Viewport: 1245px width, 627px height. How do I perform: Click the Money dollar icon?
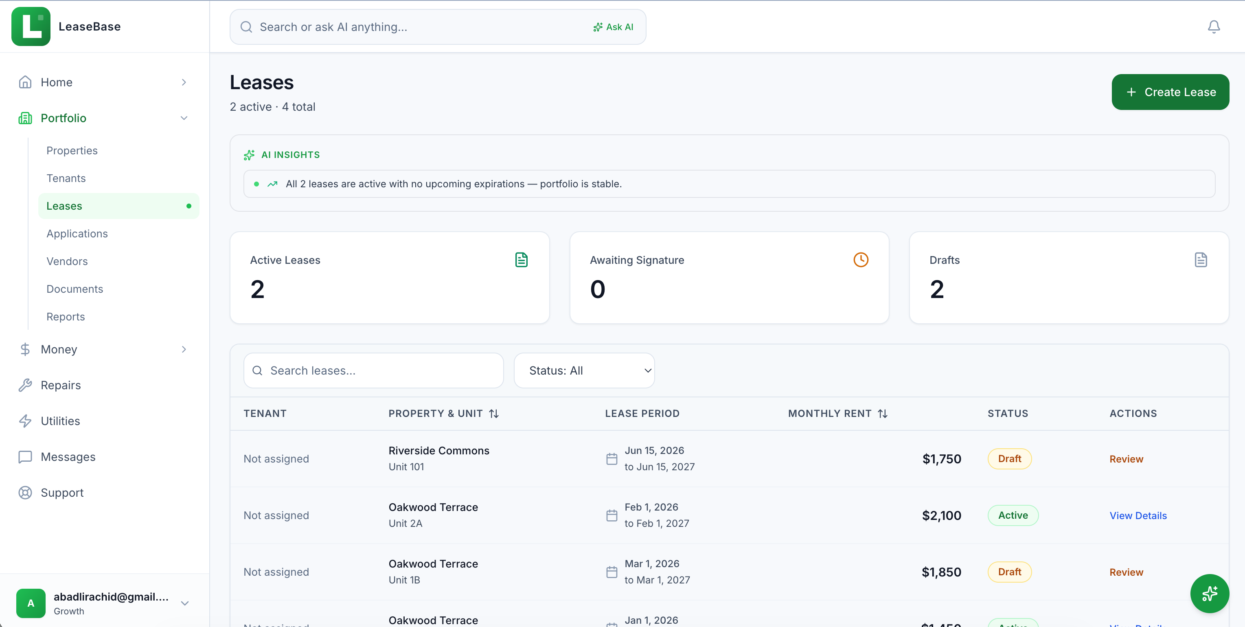click(x=25, y=349)
